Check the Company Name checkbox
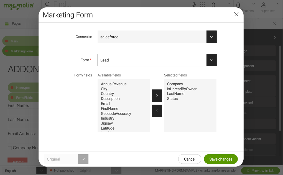 (x=9, y=148)
